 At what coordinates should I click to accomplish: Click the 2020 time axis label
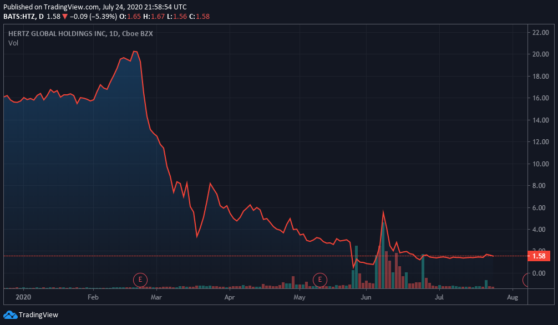click(23, 297)
